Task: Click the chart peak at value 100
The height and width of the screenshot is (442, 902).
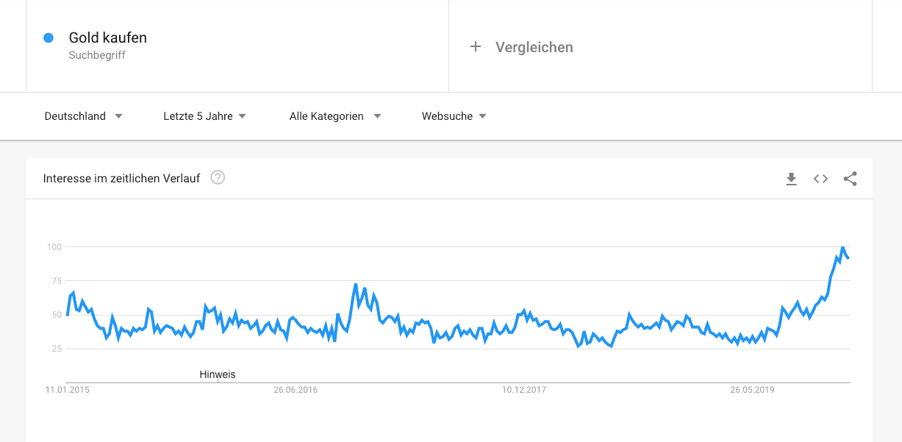Action: 842,248
